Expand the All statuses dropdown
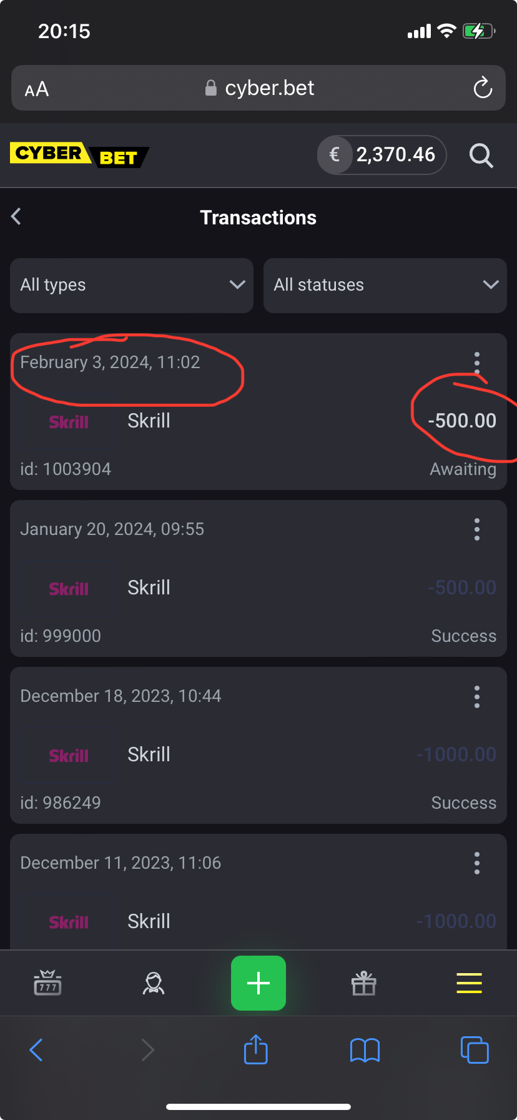This screenshot has width=517, height=1120. click(385, 285)
